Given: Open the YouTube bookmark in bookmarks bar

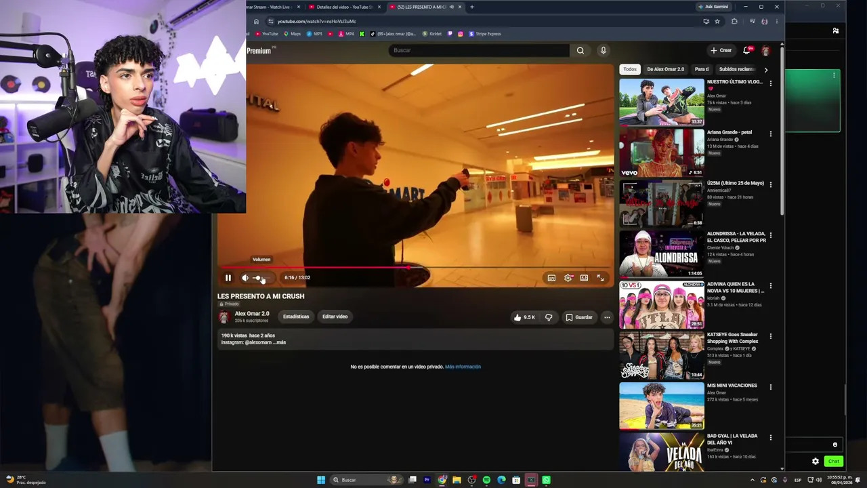Looking at the screenshot, I should [x=266, y=34].
